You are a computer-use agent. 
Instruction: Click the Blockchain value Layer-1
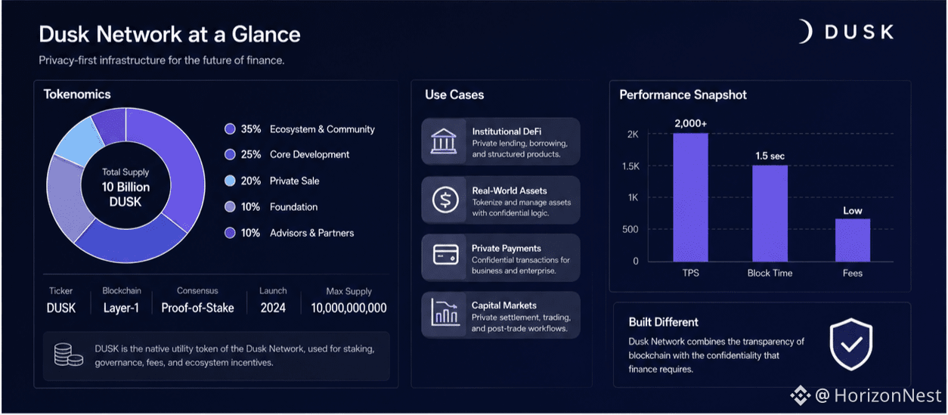pyautogui.click(x=122, y=308)
